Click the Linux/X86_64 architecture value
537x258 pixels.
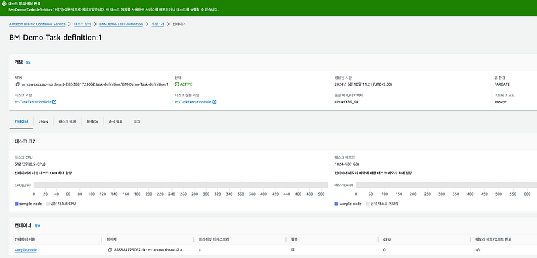click(x=346, y=102)
